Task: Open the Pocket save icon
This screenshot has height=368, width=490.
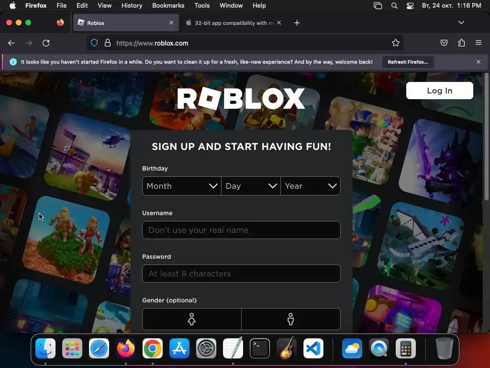Action: (444, 43)
